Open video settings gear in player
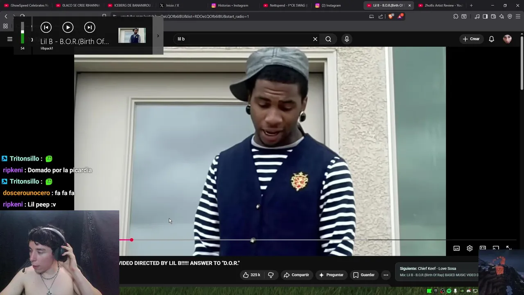The image size is (524, 295). tap(470, 248)
